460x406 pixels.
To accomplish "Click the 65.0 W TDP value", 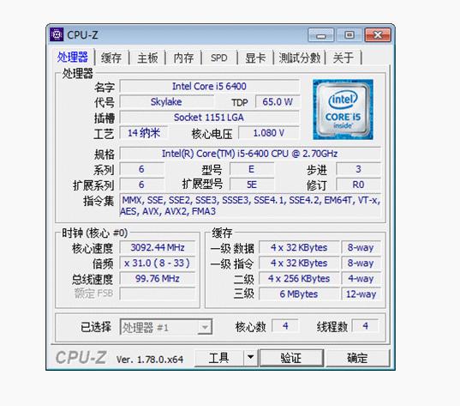I will coord(278,102).
